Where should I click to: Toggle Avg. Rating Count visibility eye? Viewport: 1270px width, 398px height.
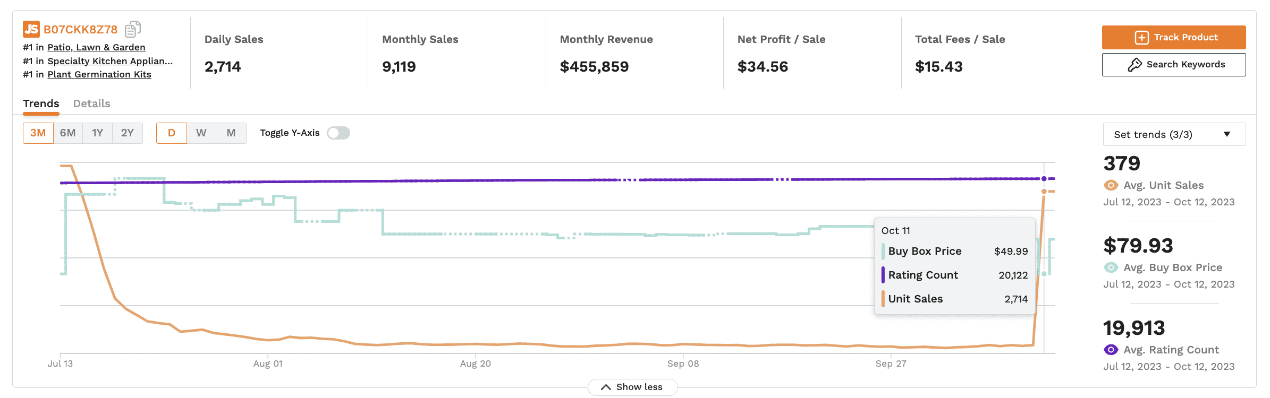coord(1111,350)
